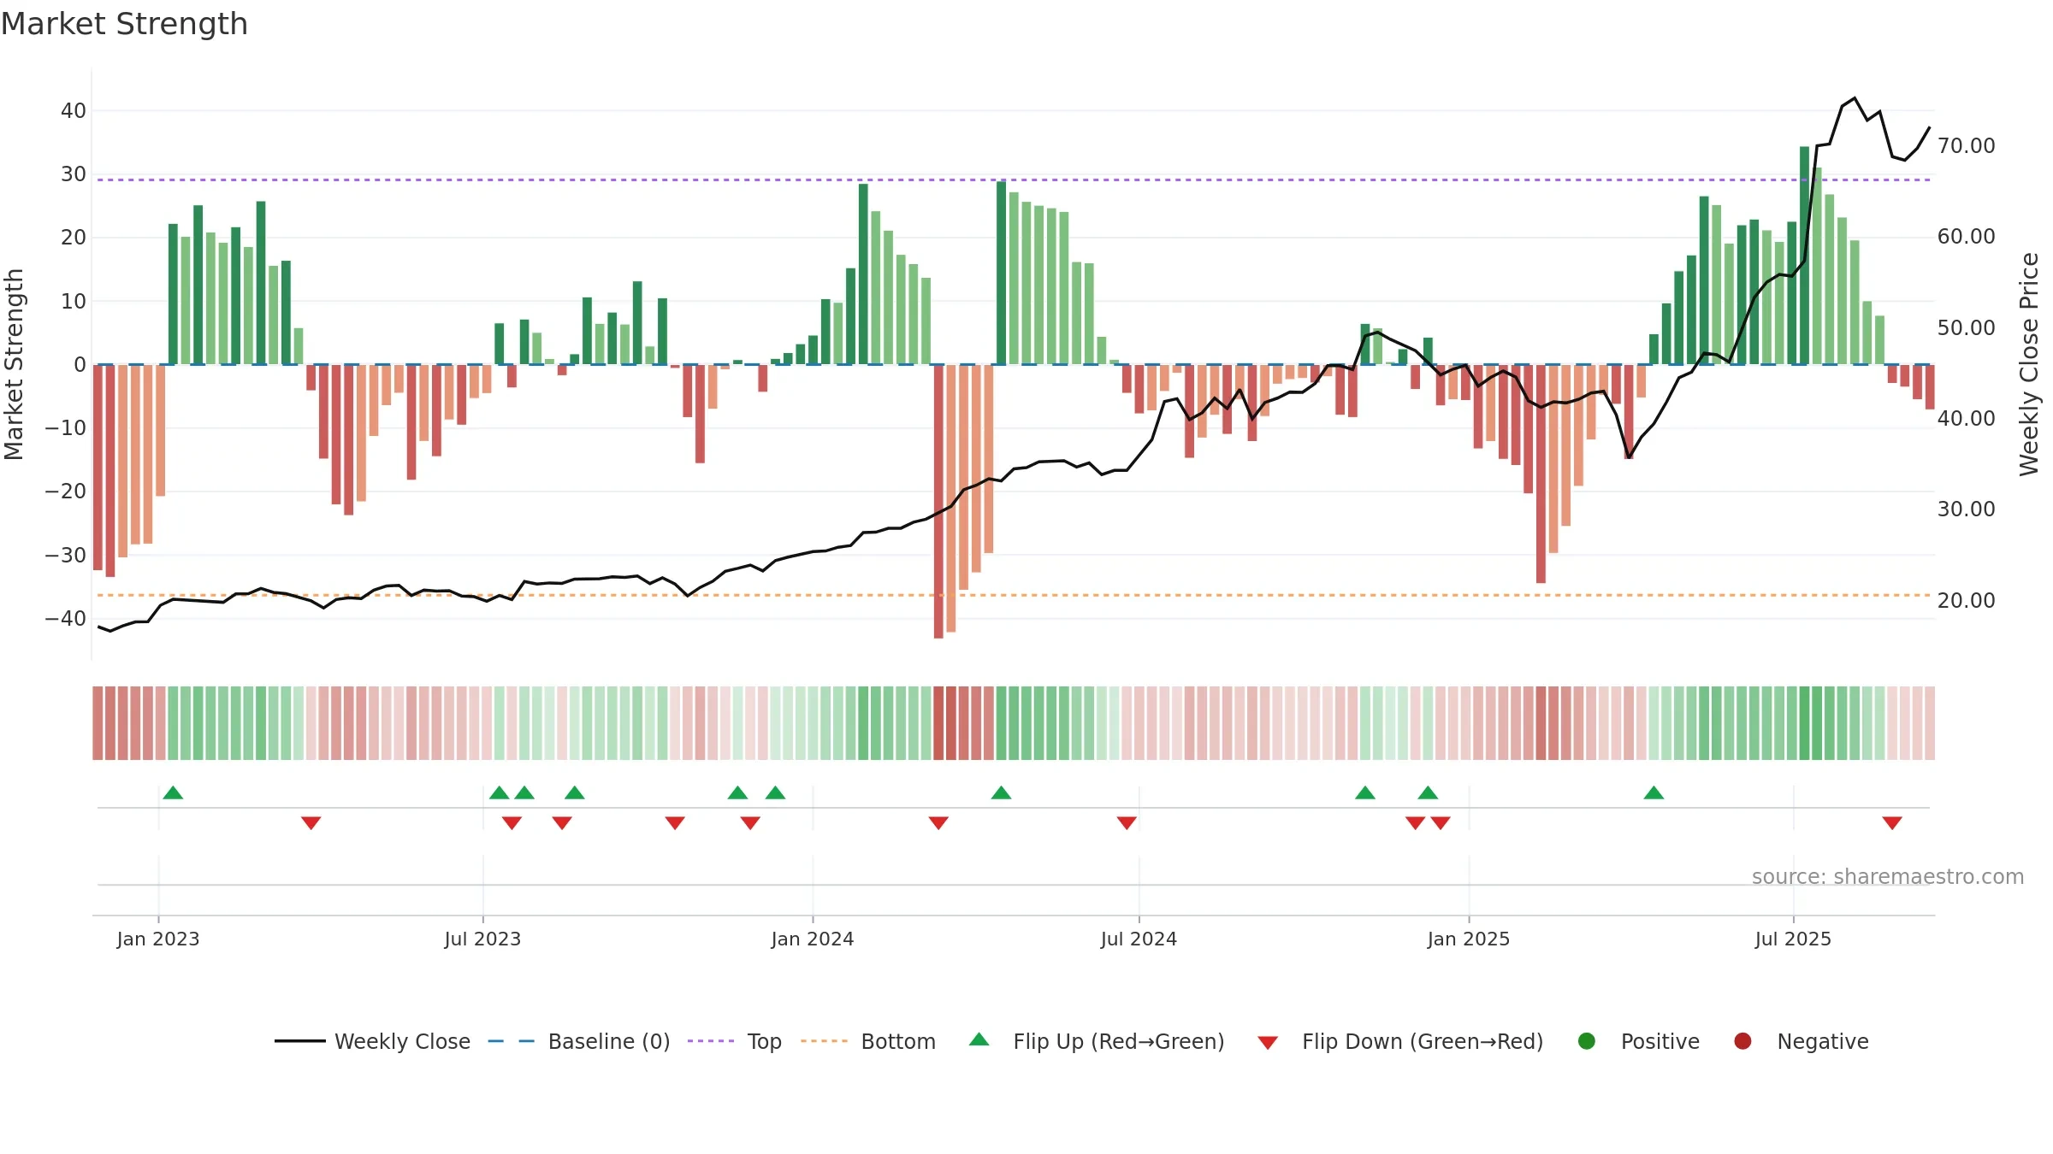The image size is (2053, 1154).
Task: Click the flip-up marker in spring 2024
Action: (1001, 792)
